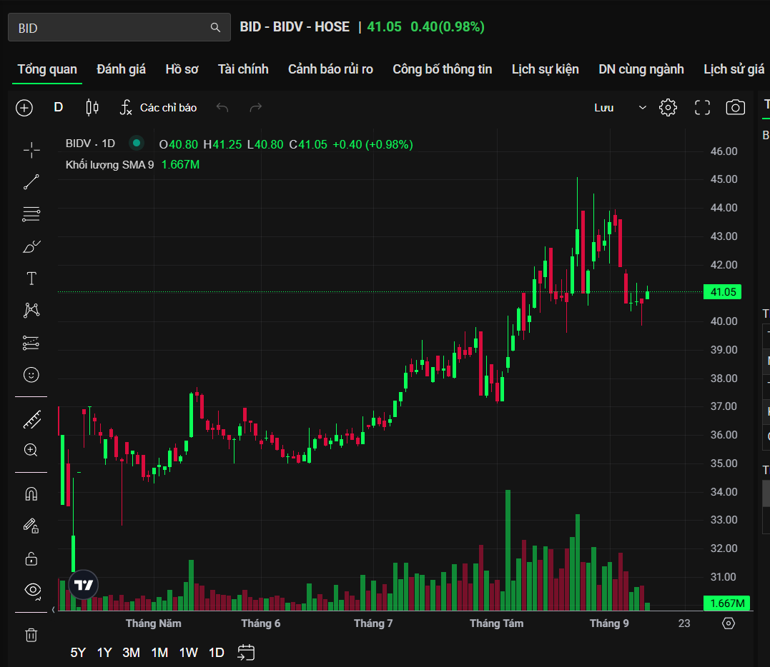Set range to 3M
Screen dimensions: 770x667
[131, 653]
